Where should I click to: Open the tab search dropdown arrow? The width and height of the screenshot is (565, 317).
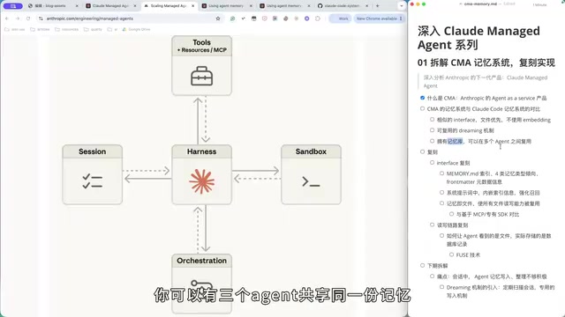[402, 6]
